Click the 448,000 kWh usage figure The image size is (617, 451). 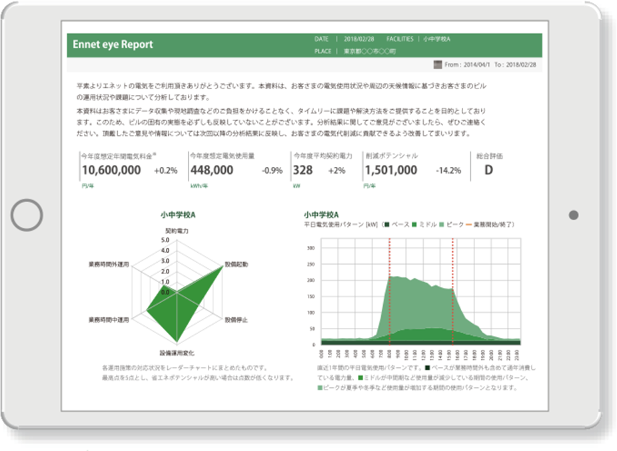coord(211,170)
